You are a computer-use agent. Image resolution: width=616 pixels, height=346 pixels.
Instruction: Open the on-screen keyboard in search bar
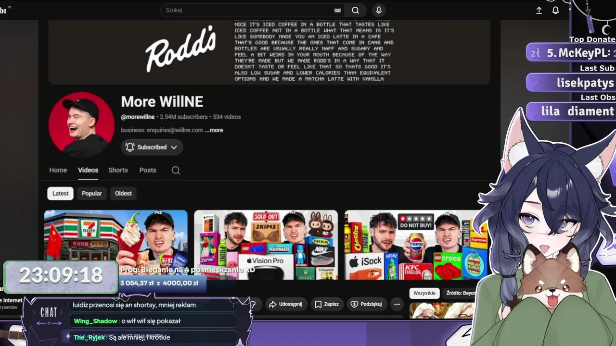pyautogui.click(x=338, y=10)
